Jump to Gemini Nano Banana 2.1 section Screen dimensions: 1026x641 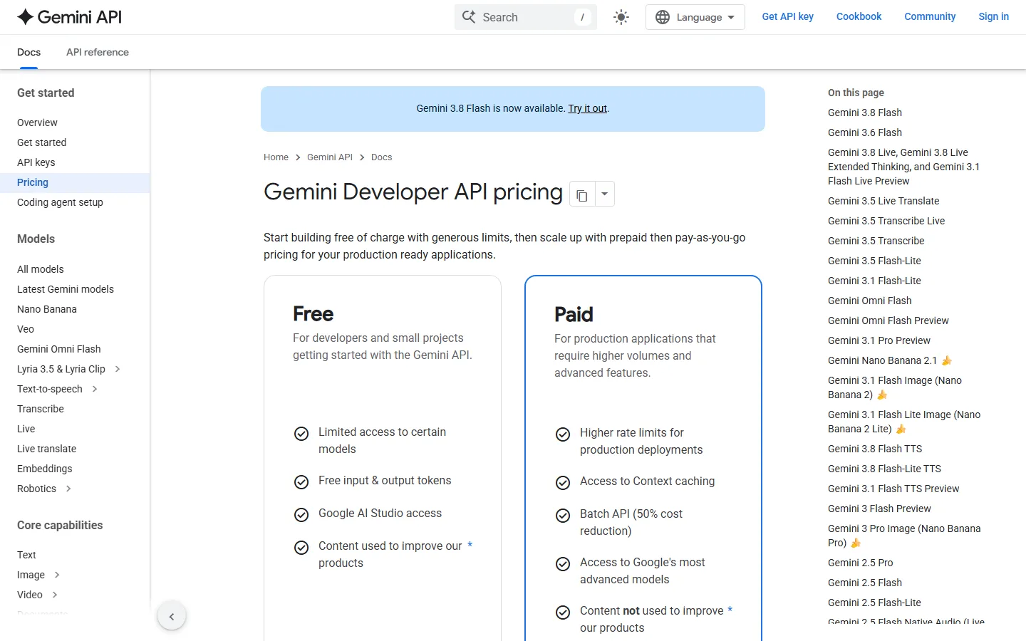[890, 360]
